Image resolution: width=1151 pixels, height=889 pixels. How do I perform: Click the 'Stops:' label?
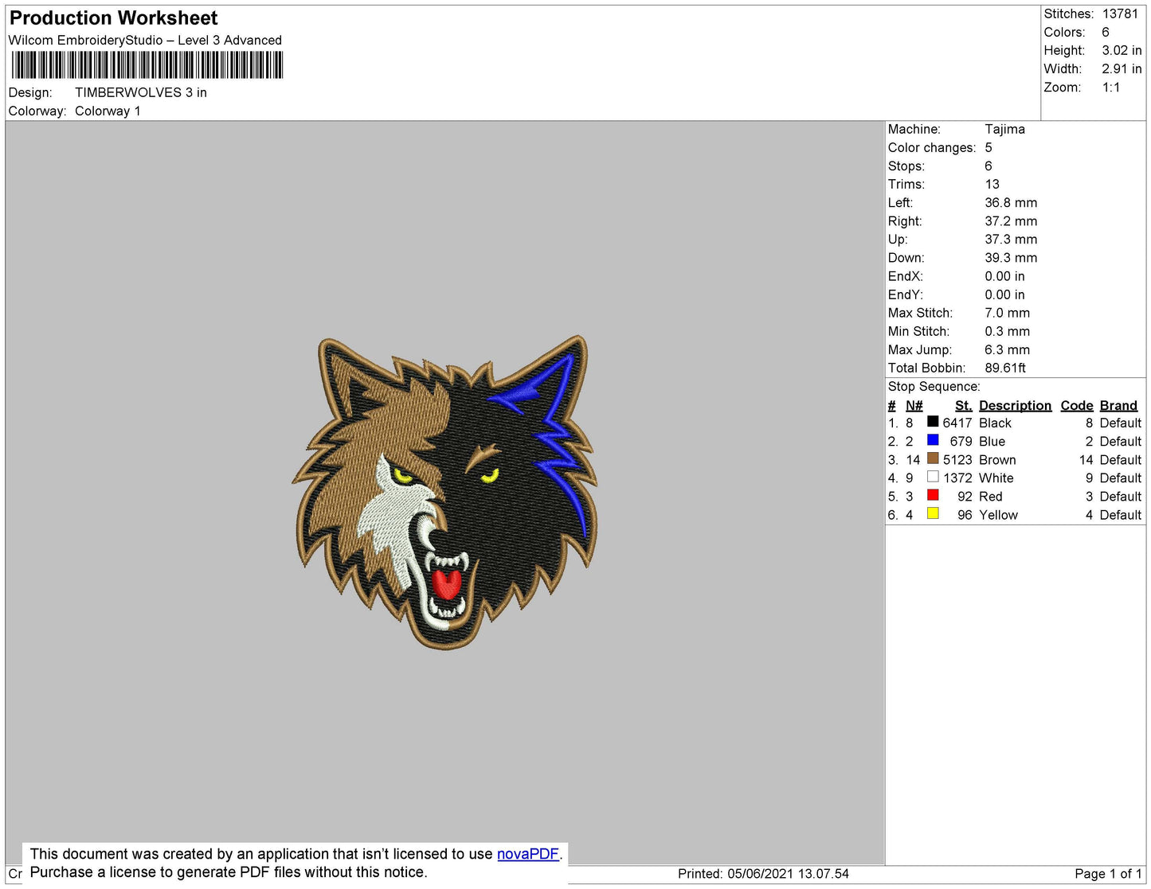pyautogui.click(x=906, y=166)
